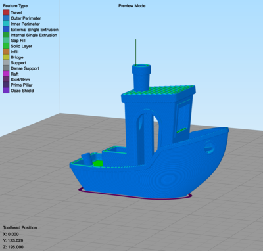
Task: Click the green solid layer on the stern deck
Action: point(97,163)
